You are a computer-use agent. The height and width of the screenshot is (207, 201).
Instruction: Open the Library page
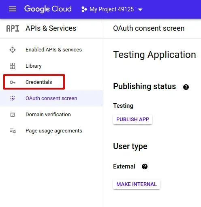(34, 66)
